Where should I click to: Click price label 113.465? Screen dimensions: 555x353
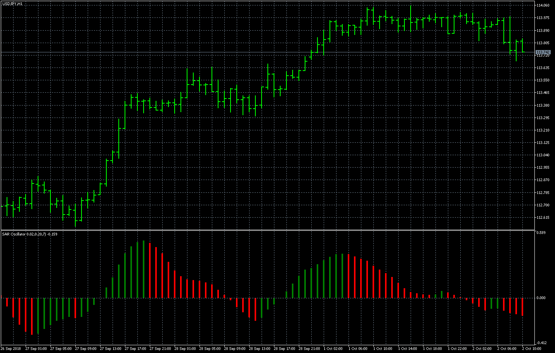(x=543, y=93)
